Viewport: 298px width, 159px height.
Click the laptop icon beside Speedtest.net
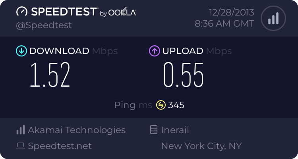(x=21, y=146)
